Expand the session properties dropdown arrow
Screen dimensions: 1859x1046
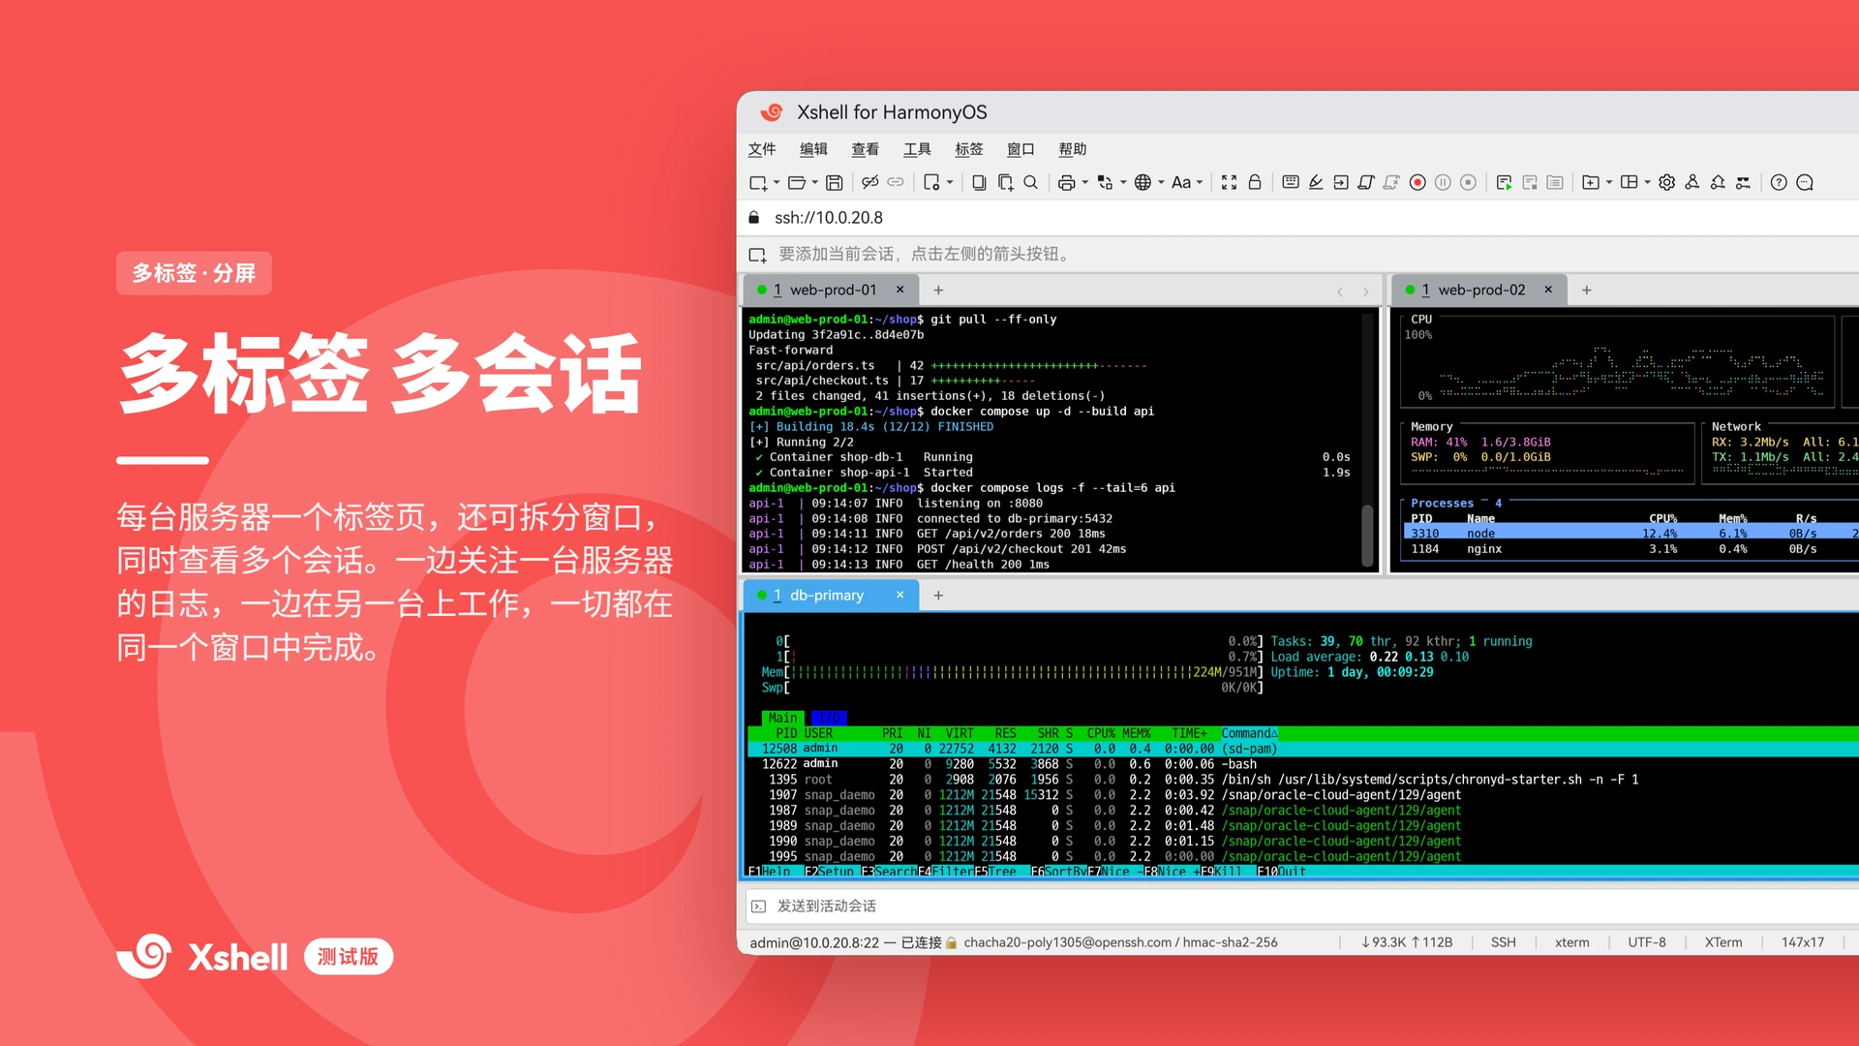pos(950,182)
